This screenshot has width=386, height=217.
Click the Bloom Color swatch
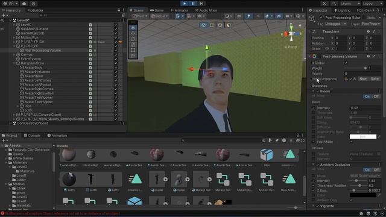click(363, 137)
